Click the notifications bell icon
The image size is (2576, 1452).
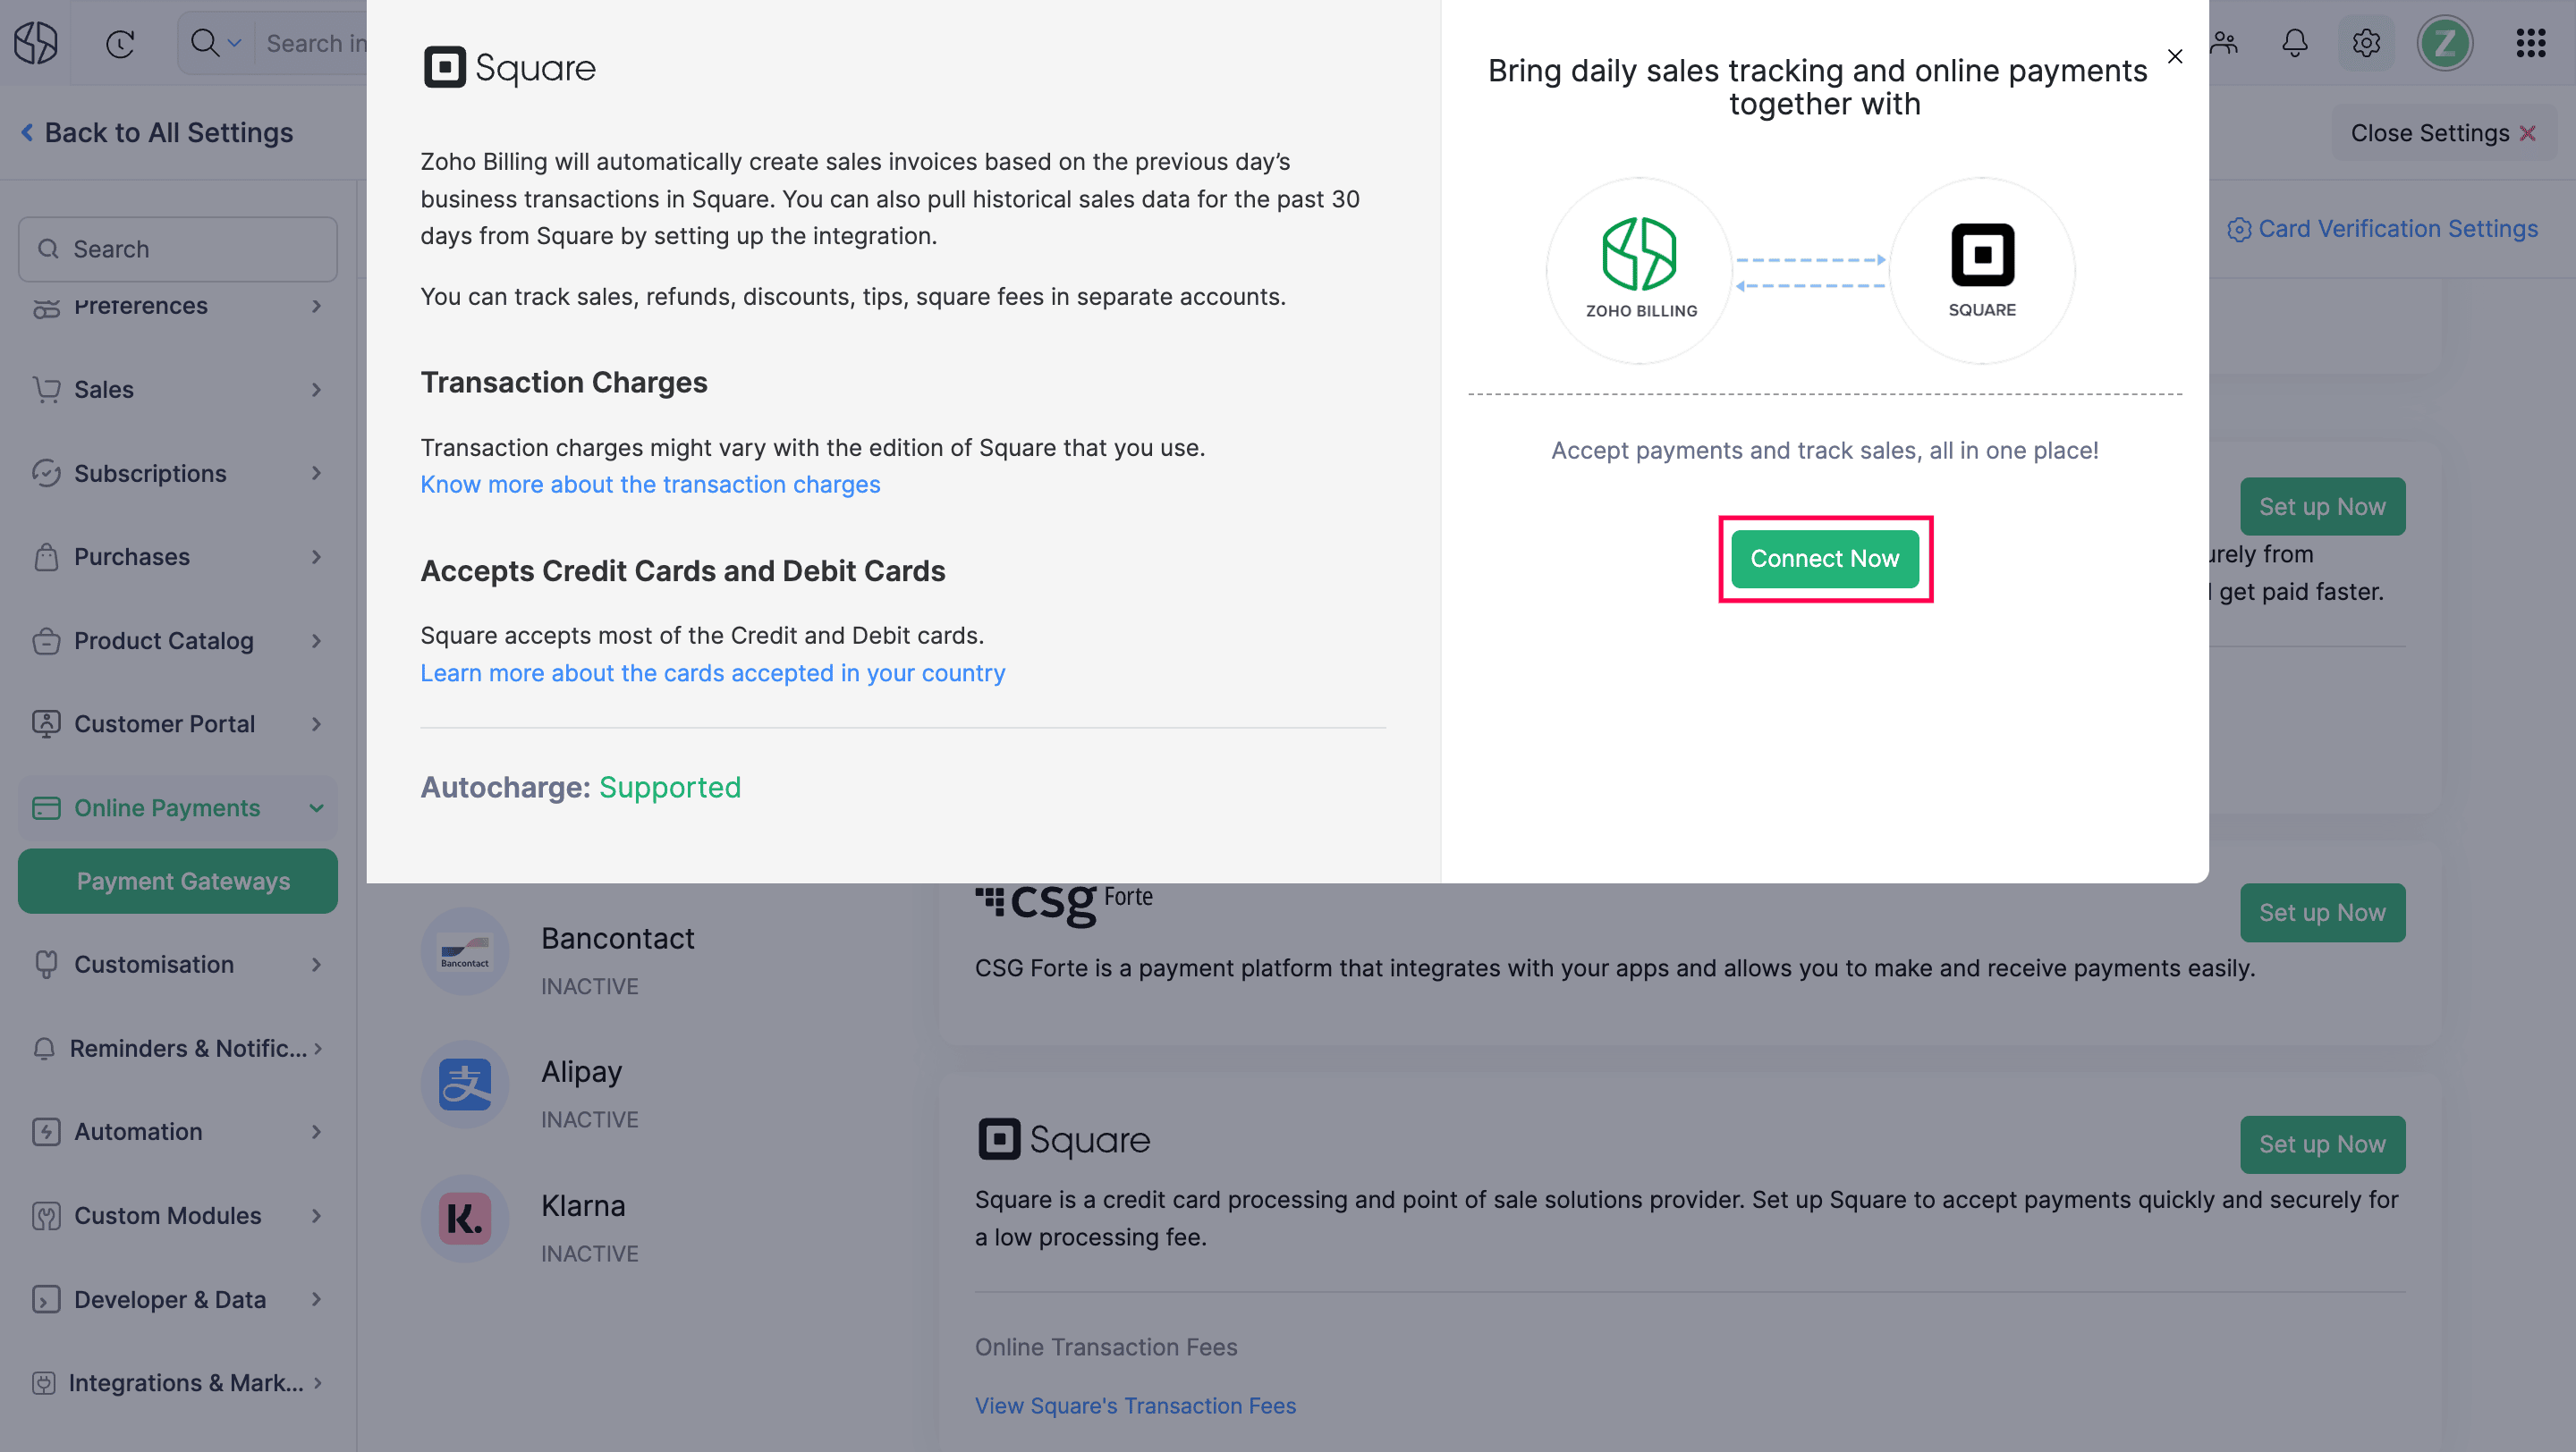point(2294,43)
